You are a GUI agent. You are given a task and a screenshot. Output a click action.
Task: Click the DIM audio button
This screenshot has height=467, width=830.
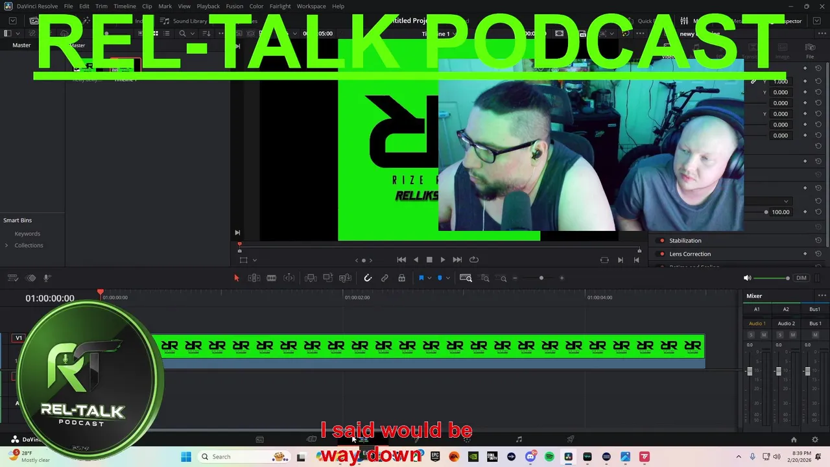[x=801, y=278]
